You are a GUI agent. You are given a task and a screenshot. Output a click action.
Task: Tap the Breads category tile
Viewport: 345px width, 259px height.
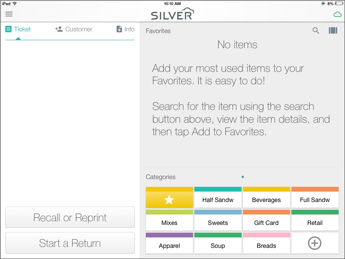pyautogui.click(x=266, y=243)
